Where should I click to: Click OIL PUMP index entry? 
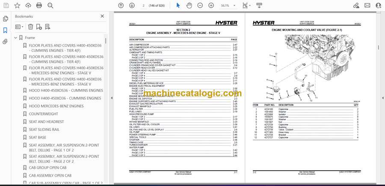pyautogui.click(x=183, y=132)
